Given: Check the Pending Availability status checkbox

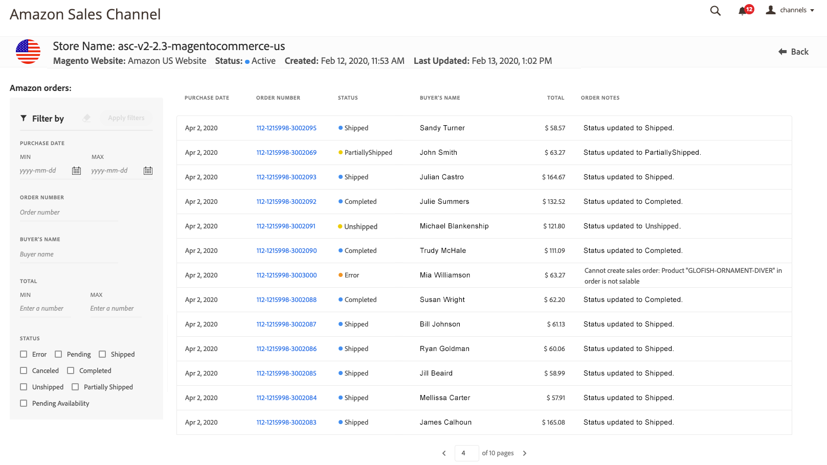Looking at the screenshot, I should pos(24,403).
